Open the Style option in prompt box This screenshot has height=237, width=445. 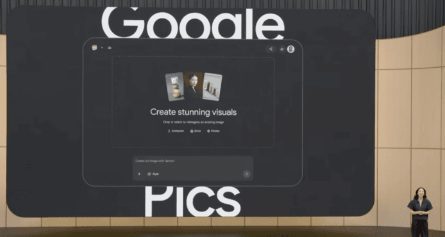pyautogui.click(x=153, y=174)
